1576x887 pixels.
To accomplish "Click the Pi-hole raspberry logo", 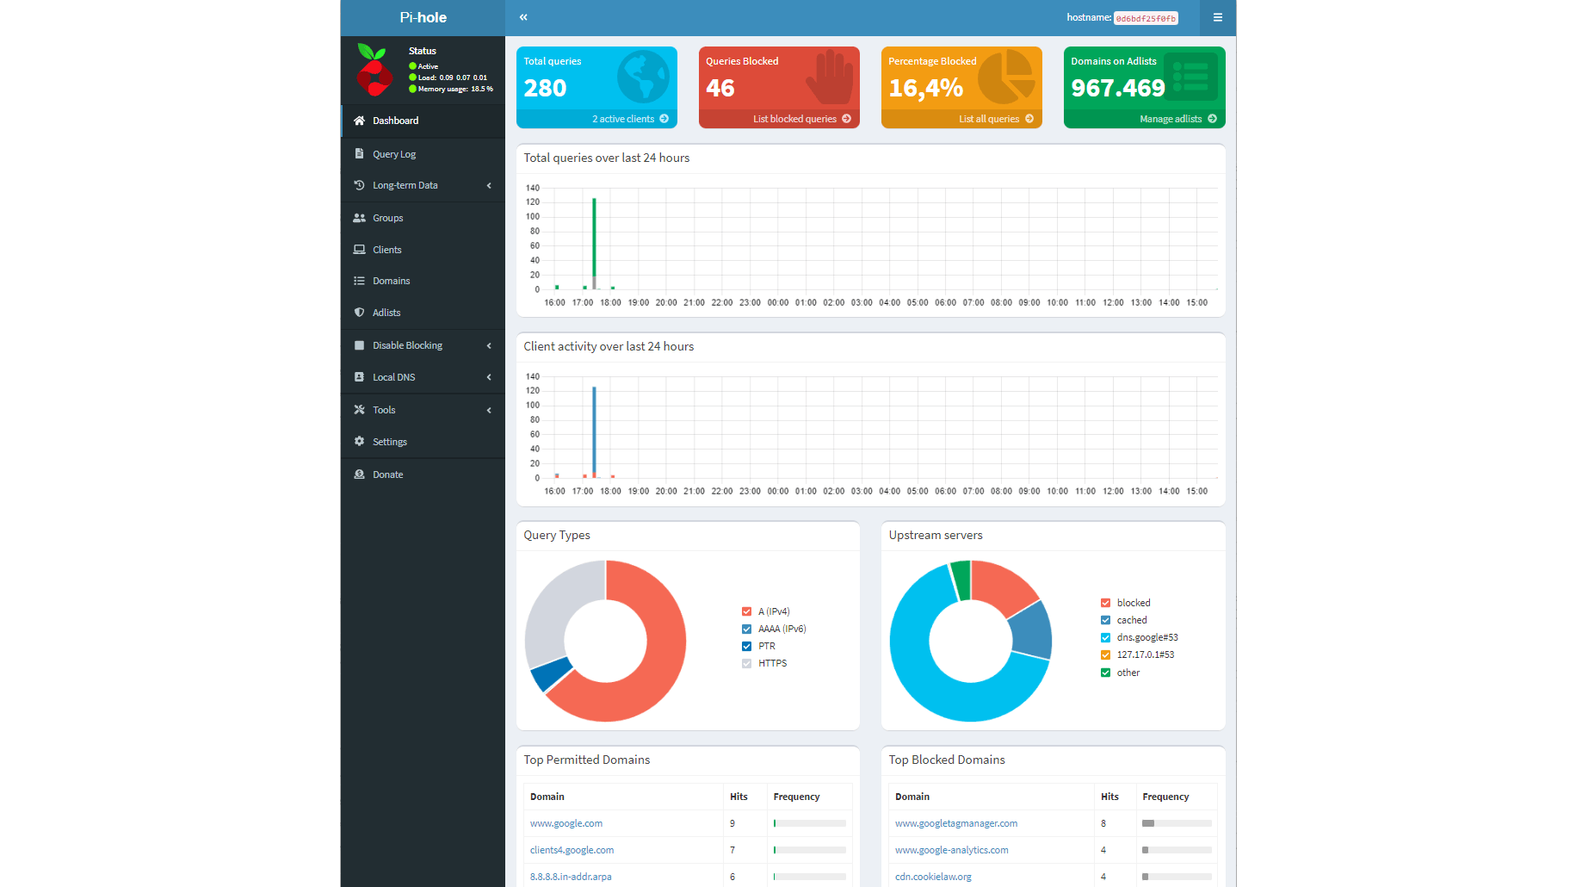I will (374, 70).
